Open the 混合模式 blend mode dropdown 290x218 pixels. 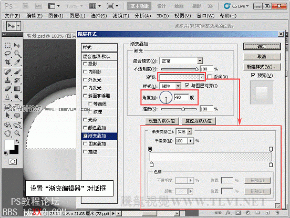pos(200,60)
